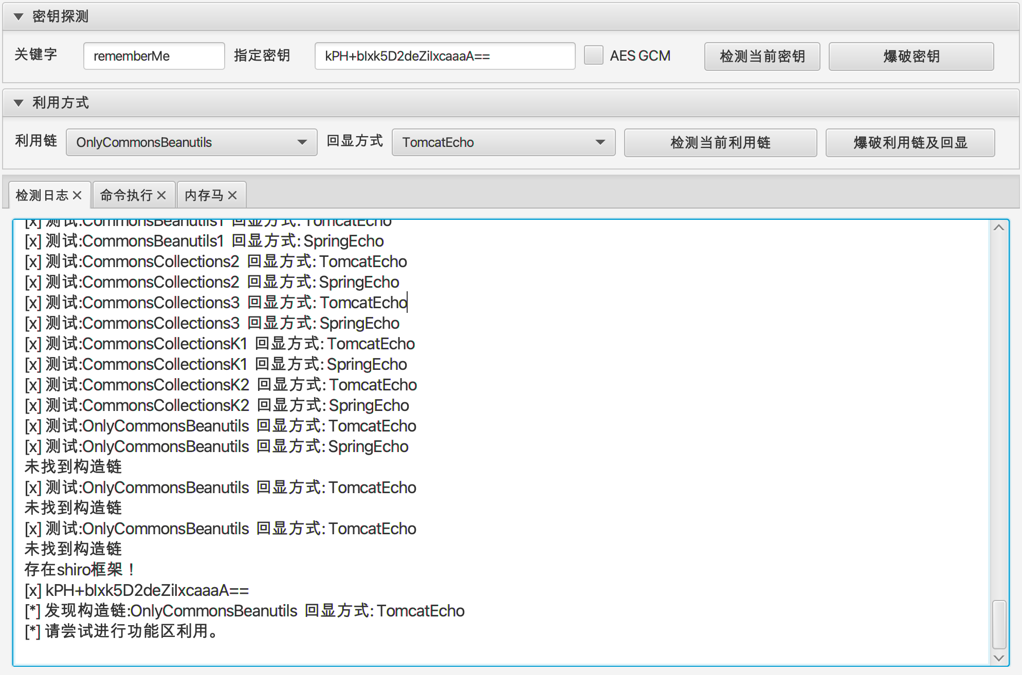The height and width of the screenshot is (675, 1022).
Task: Click the 回显方式 label beside dropdown
Action: coord(355,141)
